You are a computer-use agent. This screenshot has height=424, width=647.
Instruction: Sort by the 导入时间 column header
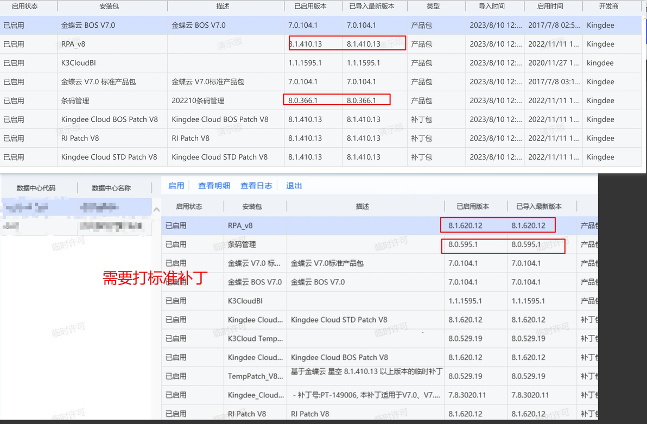click(x=491, y=6)
